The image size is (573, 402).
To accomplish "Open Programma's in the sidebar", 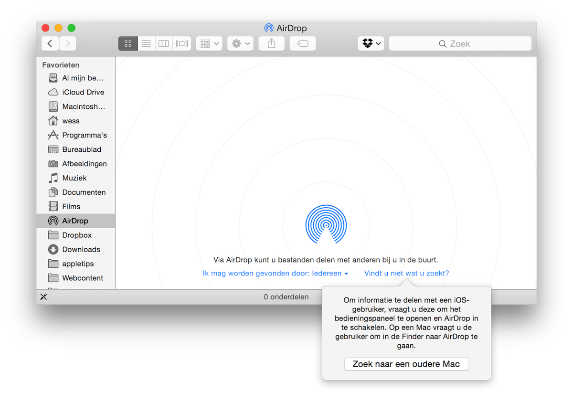I will click(x=76, y=135).
